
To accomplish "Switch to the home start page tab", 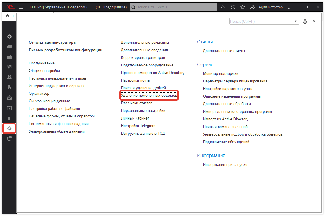I will pyautogui.click(x=8, y=16).
